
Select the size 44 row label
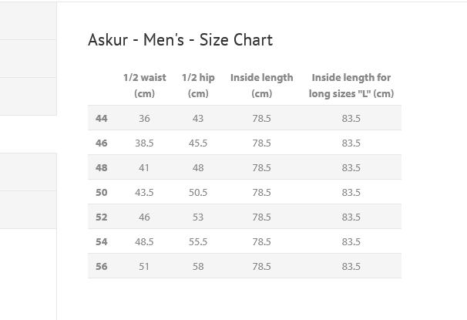coord(102,118)
